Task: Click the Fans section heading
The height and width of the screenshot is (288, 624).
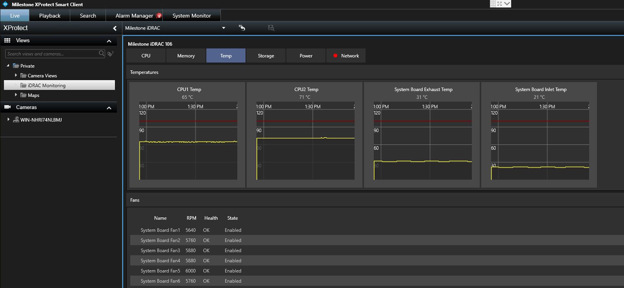Action: (135, 200)
